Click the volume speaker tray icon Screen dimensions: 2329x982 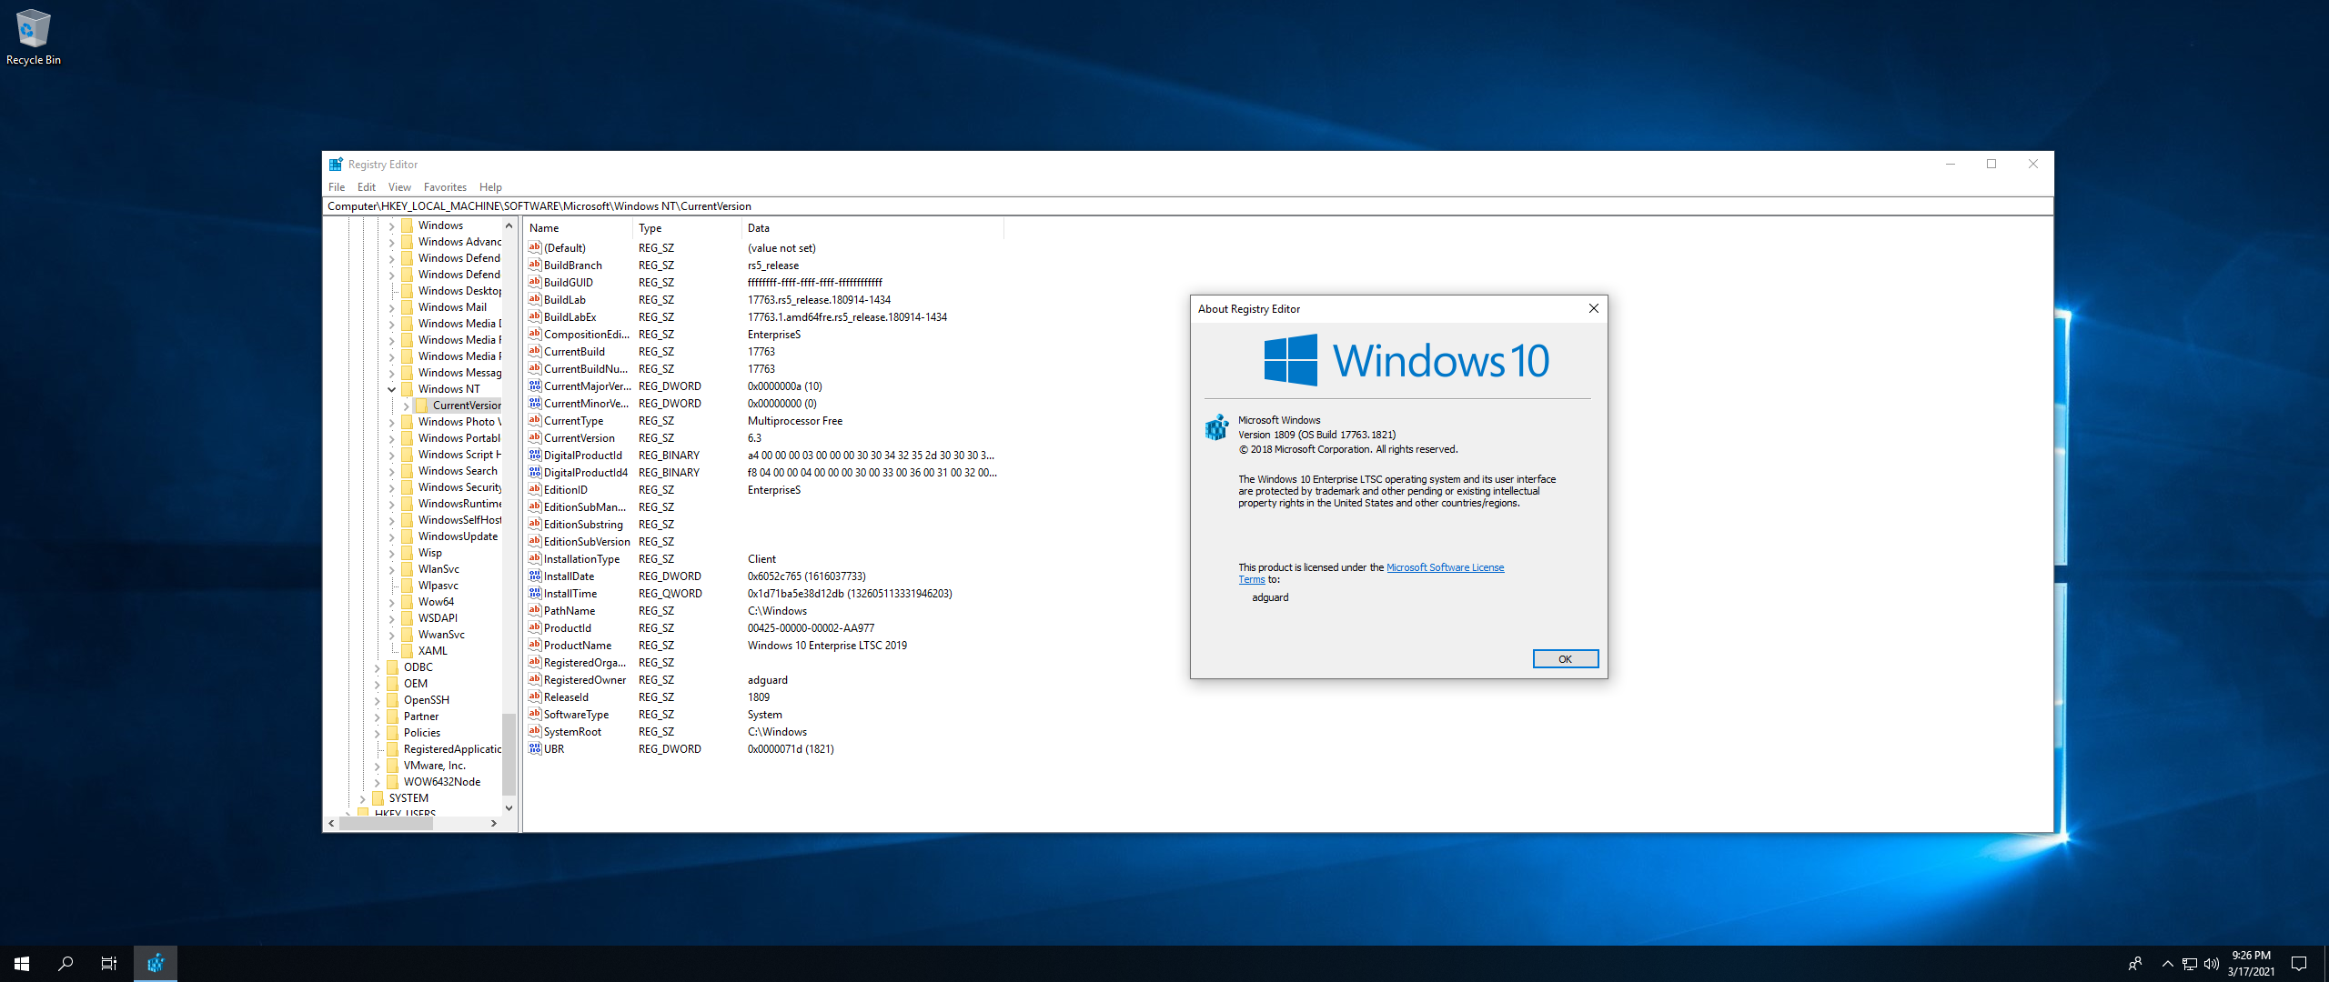(2212, 964)
